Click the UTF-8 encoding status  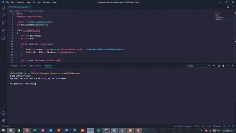(x=197, y=126)
